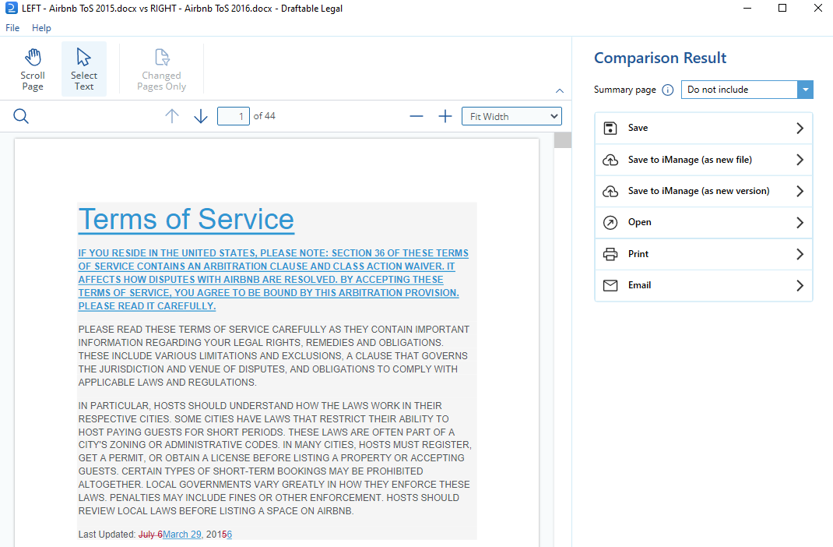The height and width of the screenshot is (547, 833).
Task: Click inserted date 'March 29'
Action: 181,535
